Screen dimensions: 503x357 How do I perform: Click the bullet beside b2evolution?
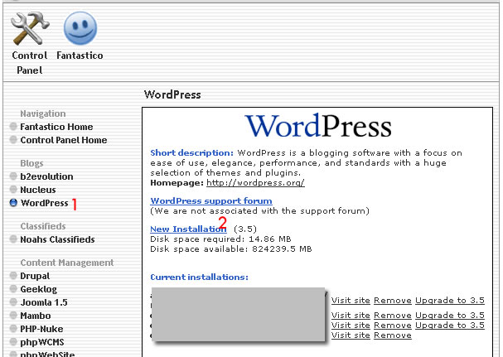(13, 176)
